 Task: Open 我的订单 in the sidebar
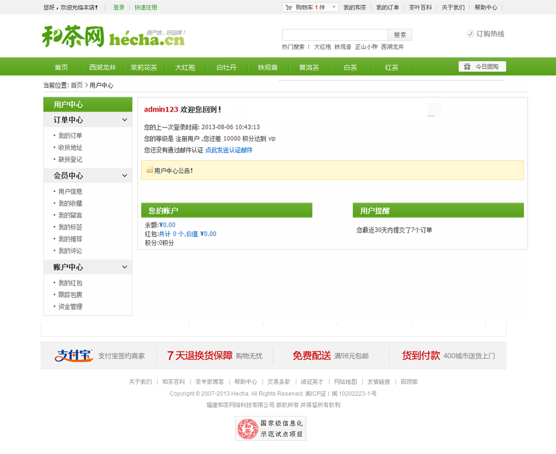click(70, 136)
